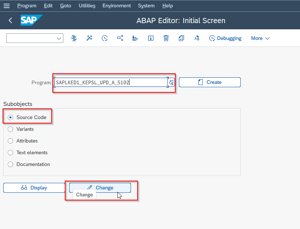Click the Compare icon in the toolbar
Screen dimensions: 300x229
pyautogui.click(x=74, y=38)
